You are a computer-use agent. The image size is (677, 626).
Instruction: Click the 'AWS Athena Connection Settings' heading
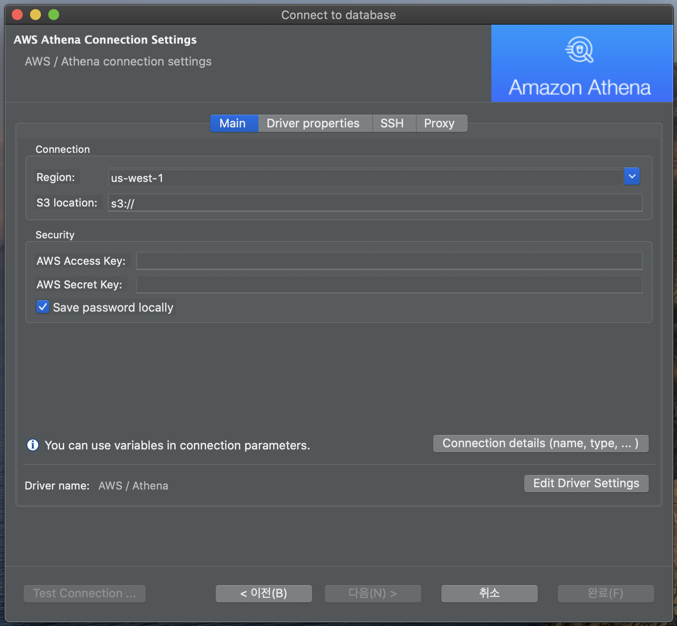[105, 40]
